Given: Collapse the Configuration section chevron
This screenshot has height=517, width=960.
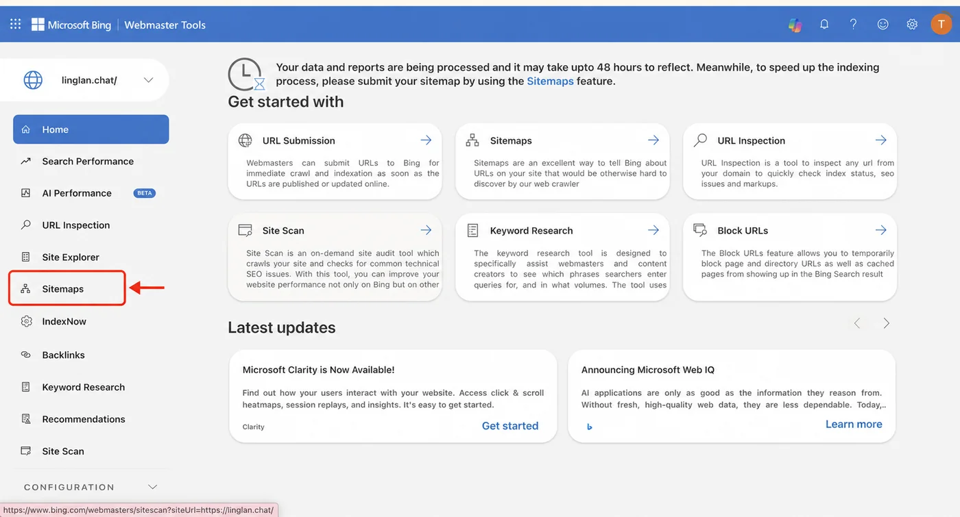Looking at the screenshot, I should click(x=152, y=487).
